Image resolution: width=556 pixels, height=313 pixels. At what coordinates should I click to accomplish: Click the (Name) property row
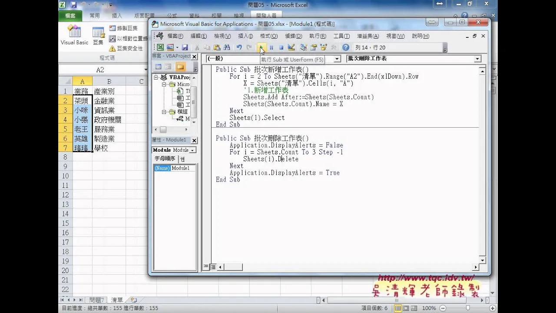(x=175, y=168)
